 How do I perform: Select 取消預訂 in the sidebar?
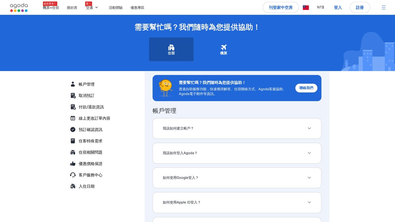tap(87, 95)
